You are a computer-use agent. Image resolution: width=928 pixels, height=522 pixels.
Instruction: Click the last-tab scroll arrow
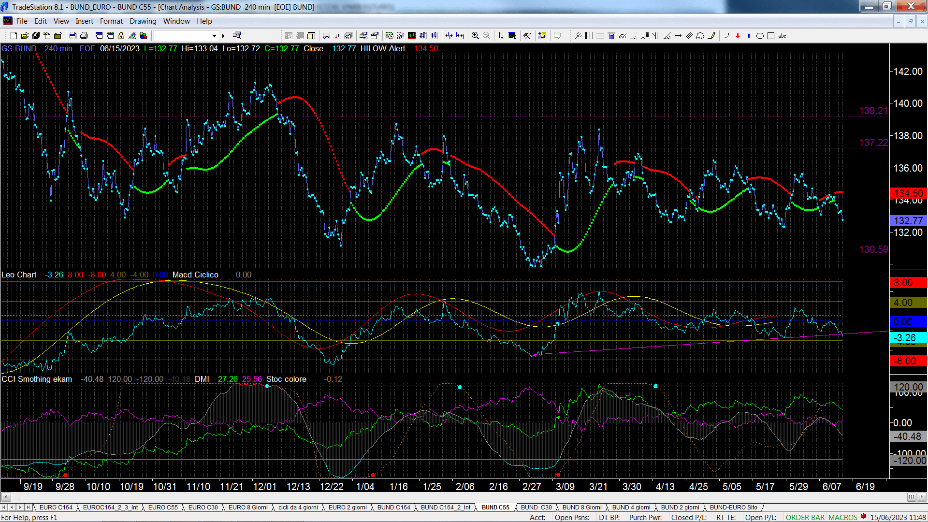point(28,507)
